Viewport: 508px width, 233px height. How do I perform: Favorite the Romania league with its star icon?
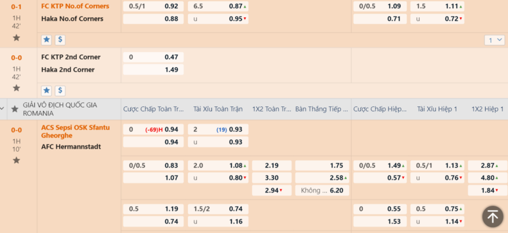tap(15, 110)
